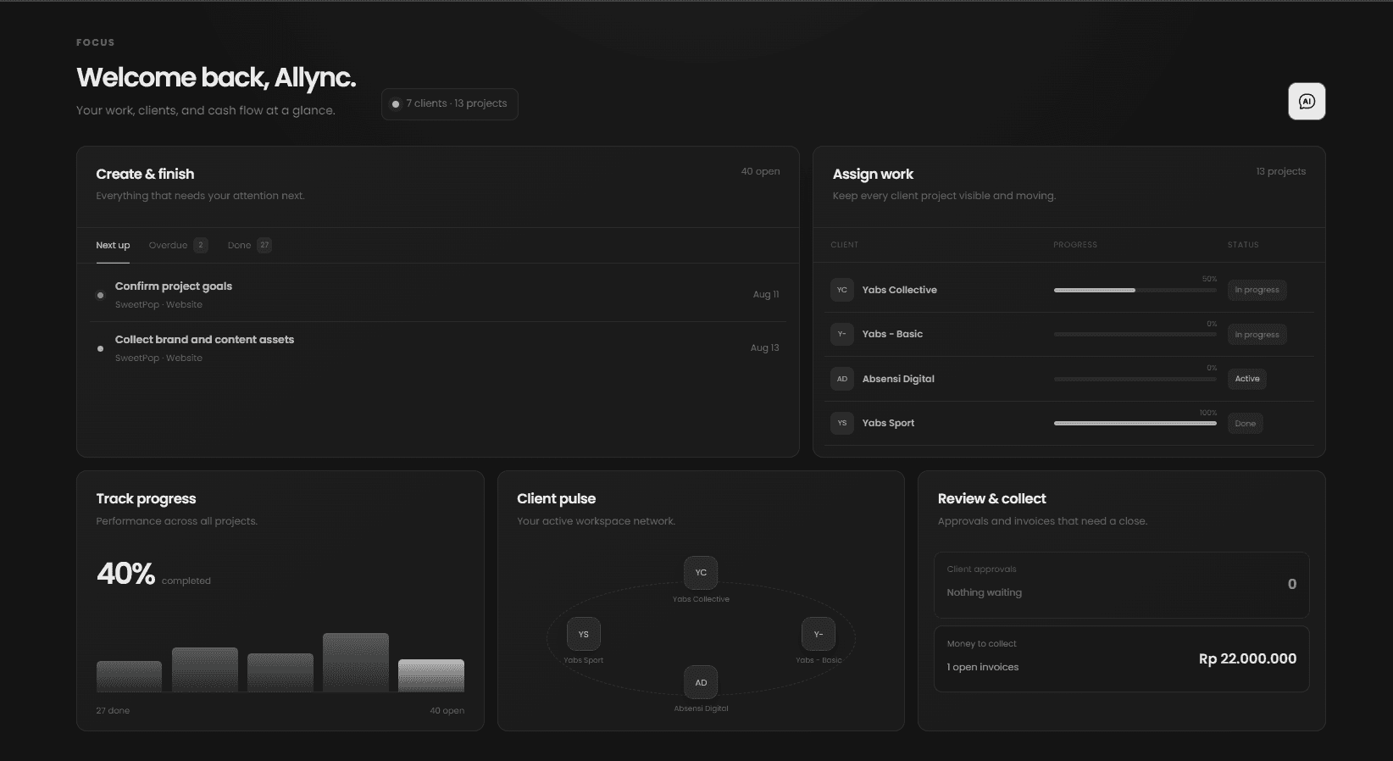Click the STATUS column header
Viewport: 1393px width, 761px height.
coord(1243,245)
